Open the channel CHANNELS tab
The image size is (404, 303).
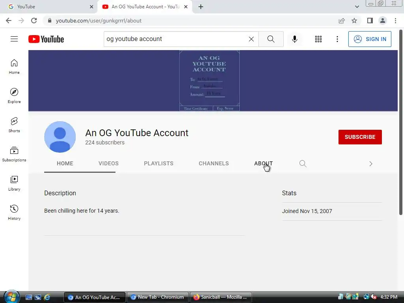(213, 163)
